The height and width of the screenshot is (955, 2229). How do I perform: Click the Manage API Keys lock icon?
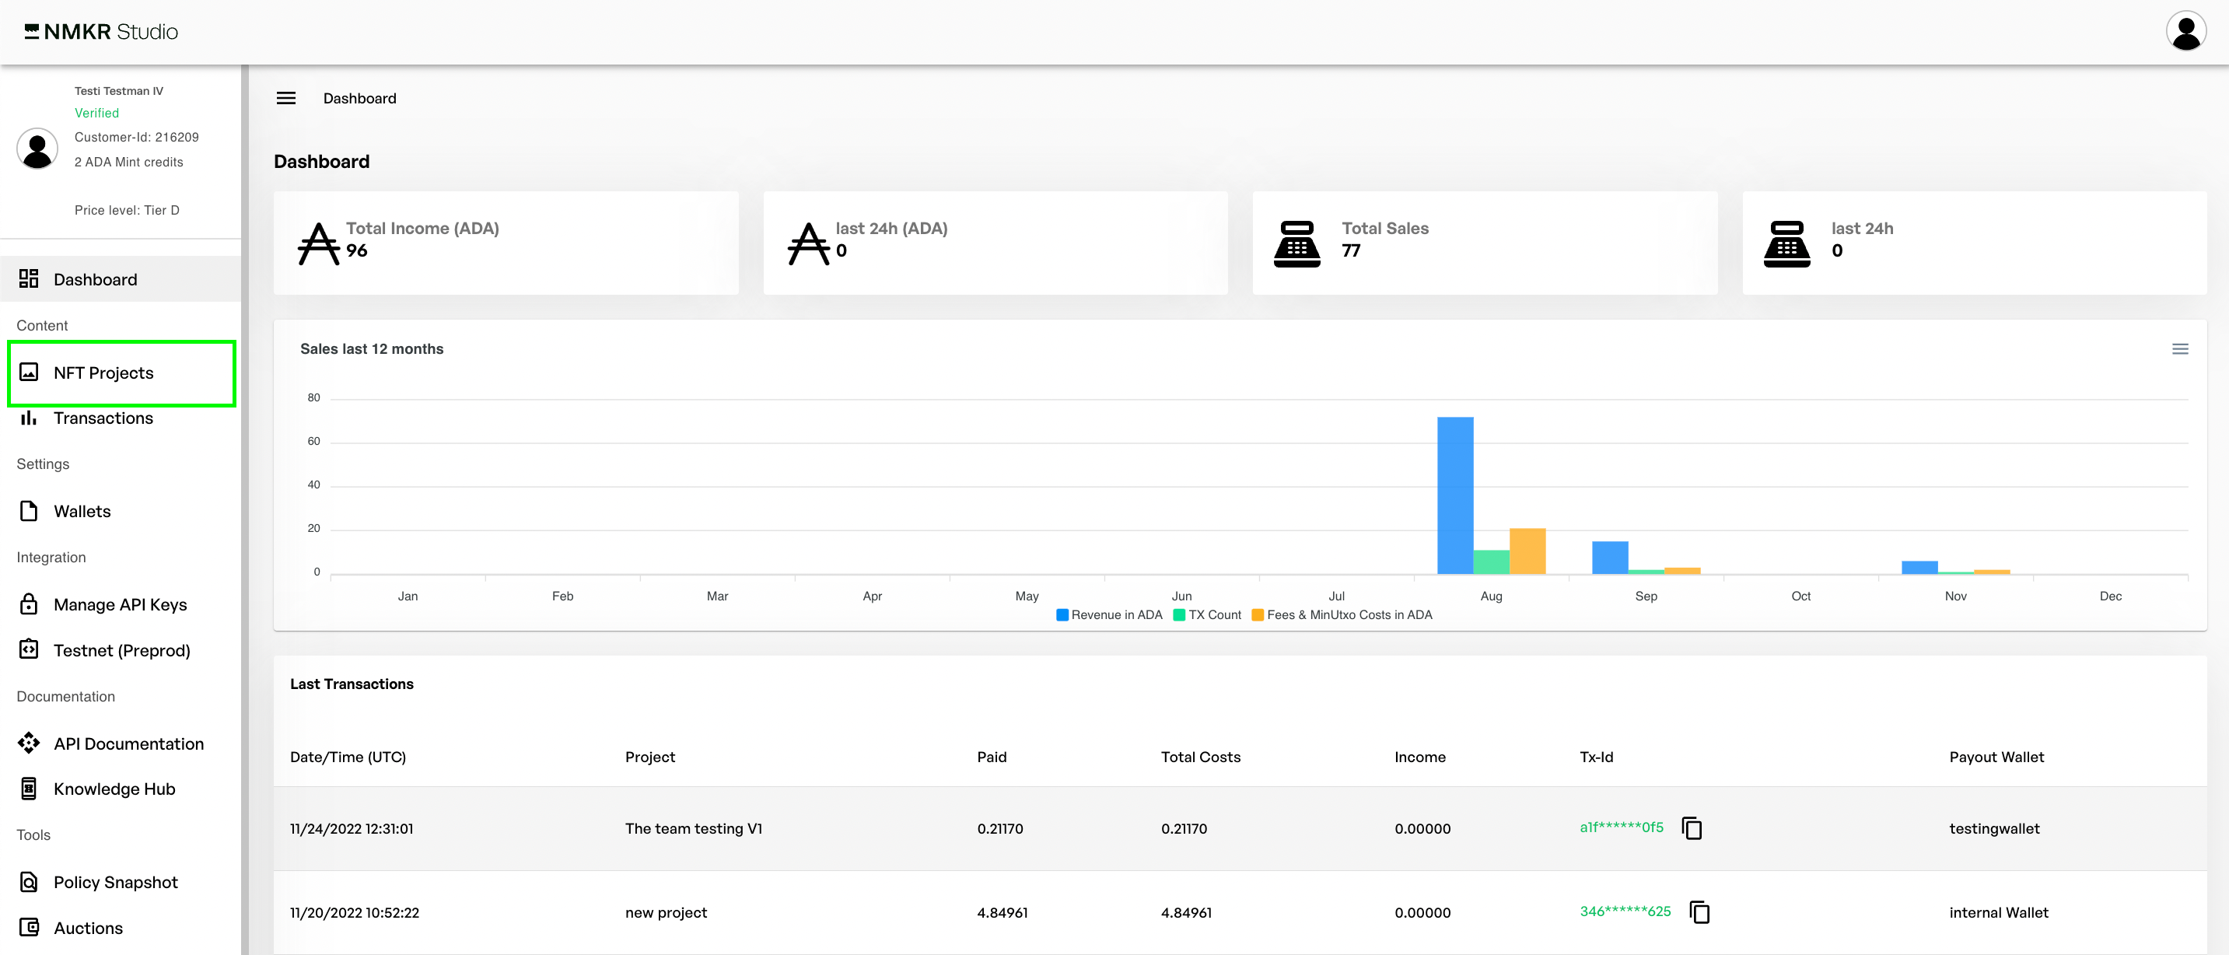29,603
